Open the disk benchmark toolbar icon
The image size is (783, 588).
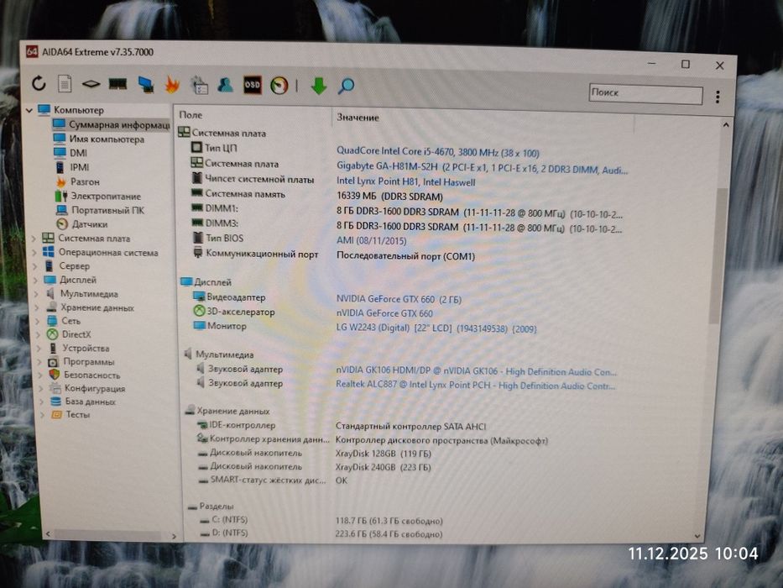pyautogui.click(x=91, y=84)
